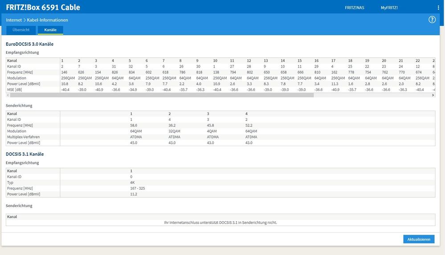
Task: Click the Frequenz value 146 in channel 1
Action: pyautogui.click(x=64, y=72)
